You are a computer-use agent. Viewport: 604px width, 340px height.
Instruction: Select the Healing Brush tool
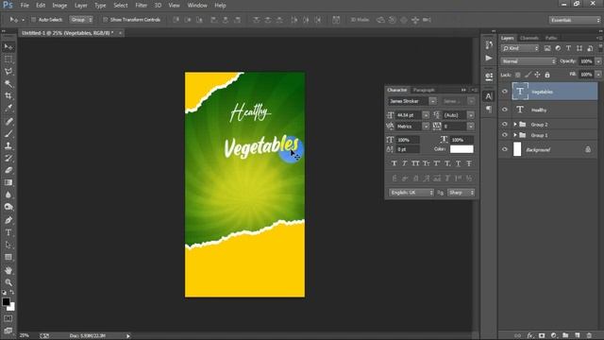(x=8, y=122)
